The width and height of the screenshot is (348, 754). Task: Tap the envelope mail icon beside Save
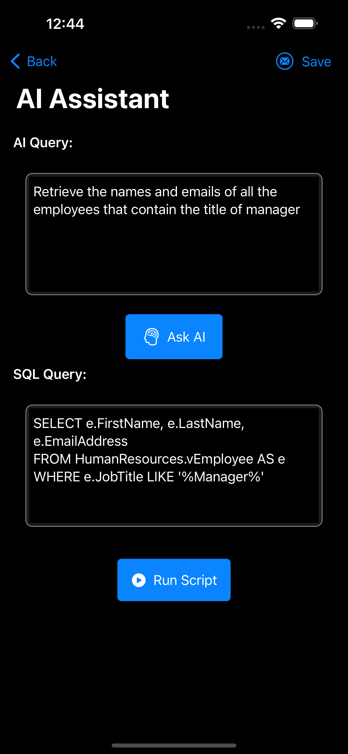[x=284, y=61]
